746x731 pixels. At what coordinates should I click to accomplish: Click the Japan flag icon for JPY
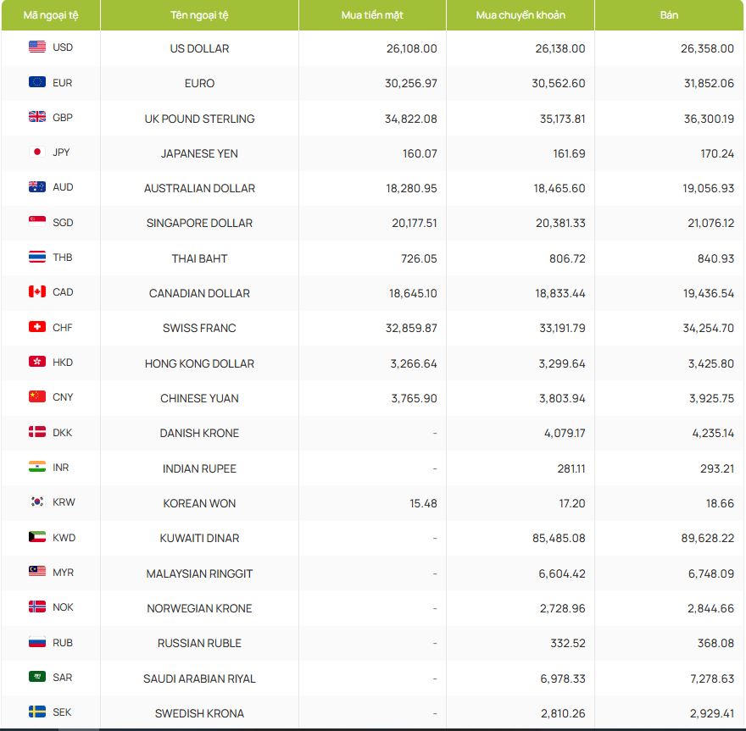click(x=37, y=152)
